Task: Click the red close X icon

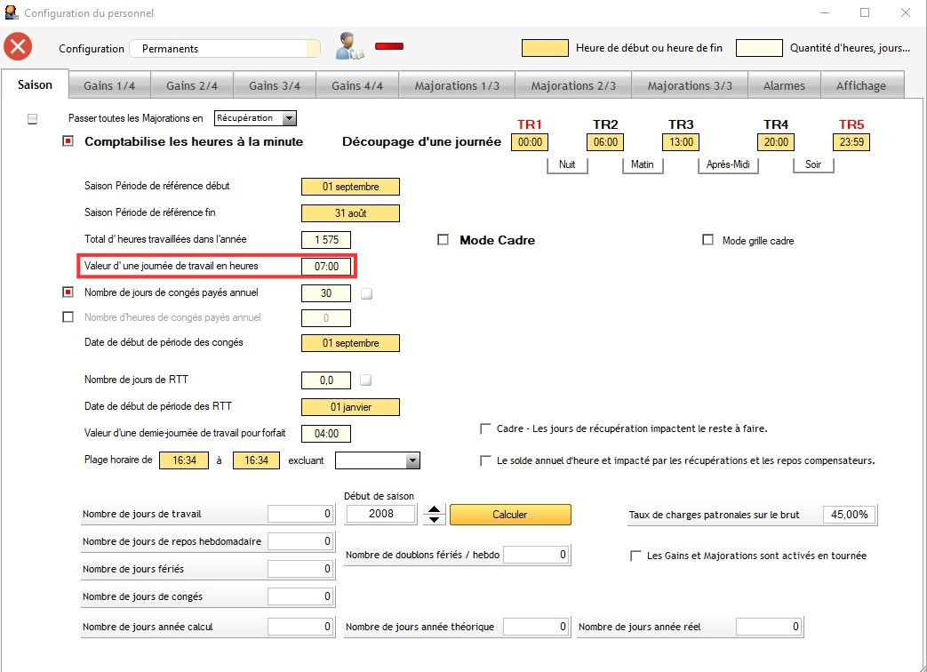Action: [19, 48]
